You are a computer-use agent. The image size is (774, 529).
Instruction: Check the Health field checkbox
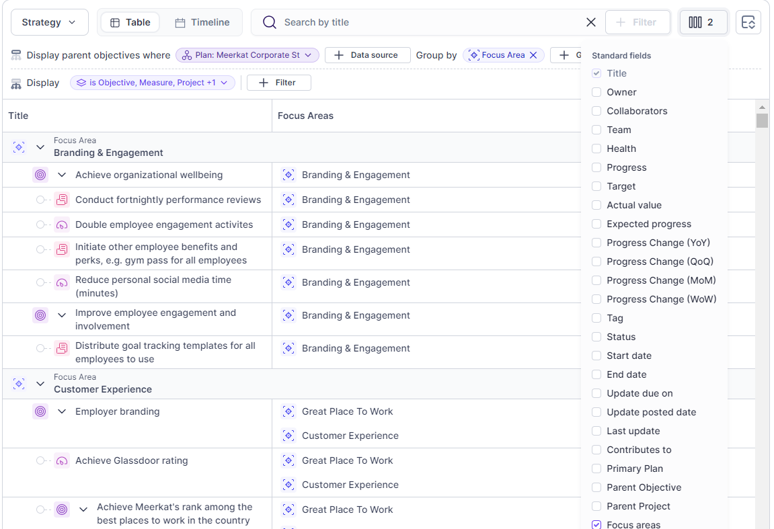click(596, 149)
